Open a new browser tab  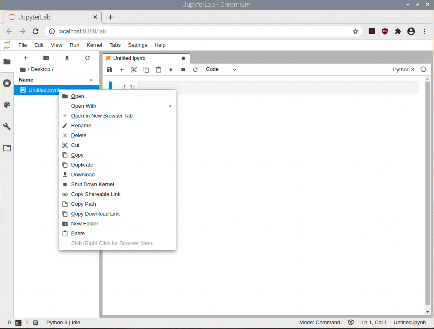(x=111, y=17)
